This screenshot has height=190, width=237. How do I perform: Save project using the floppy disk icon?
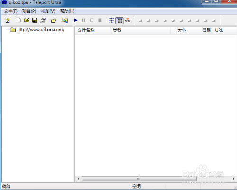point(35,20)
